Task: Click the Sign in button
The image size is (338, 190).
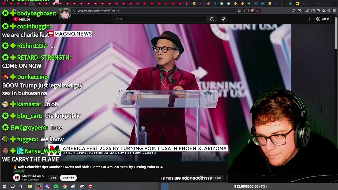Action: tap(323, 19)
